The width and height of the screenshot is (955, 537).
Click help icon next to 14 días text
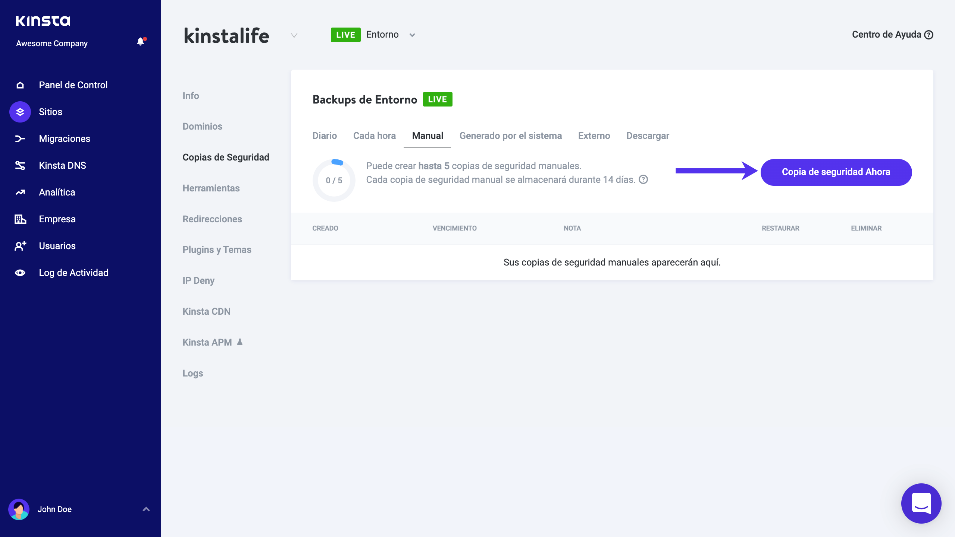643,180
